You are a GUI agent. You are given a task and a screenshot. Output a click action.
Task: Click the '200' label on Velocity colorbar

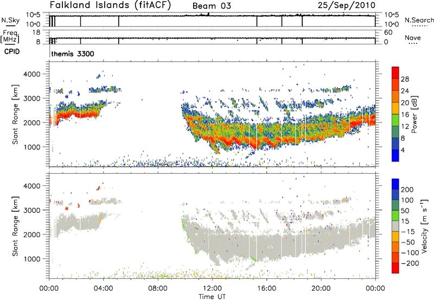(x=407, y=190)
